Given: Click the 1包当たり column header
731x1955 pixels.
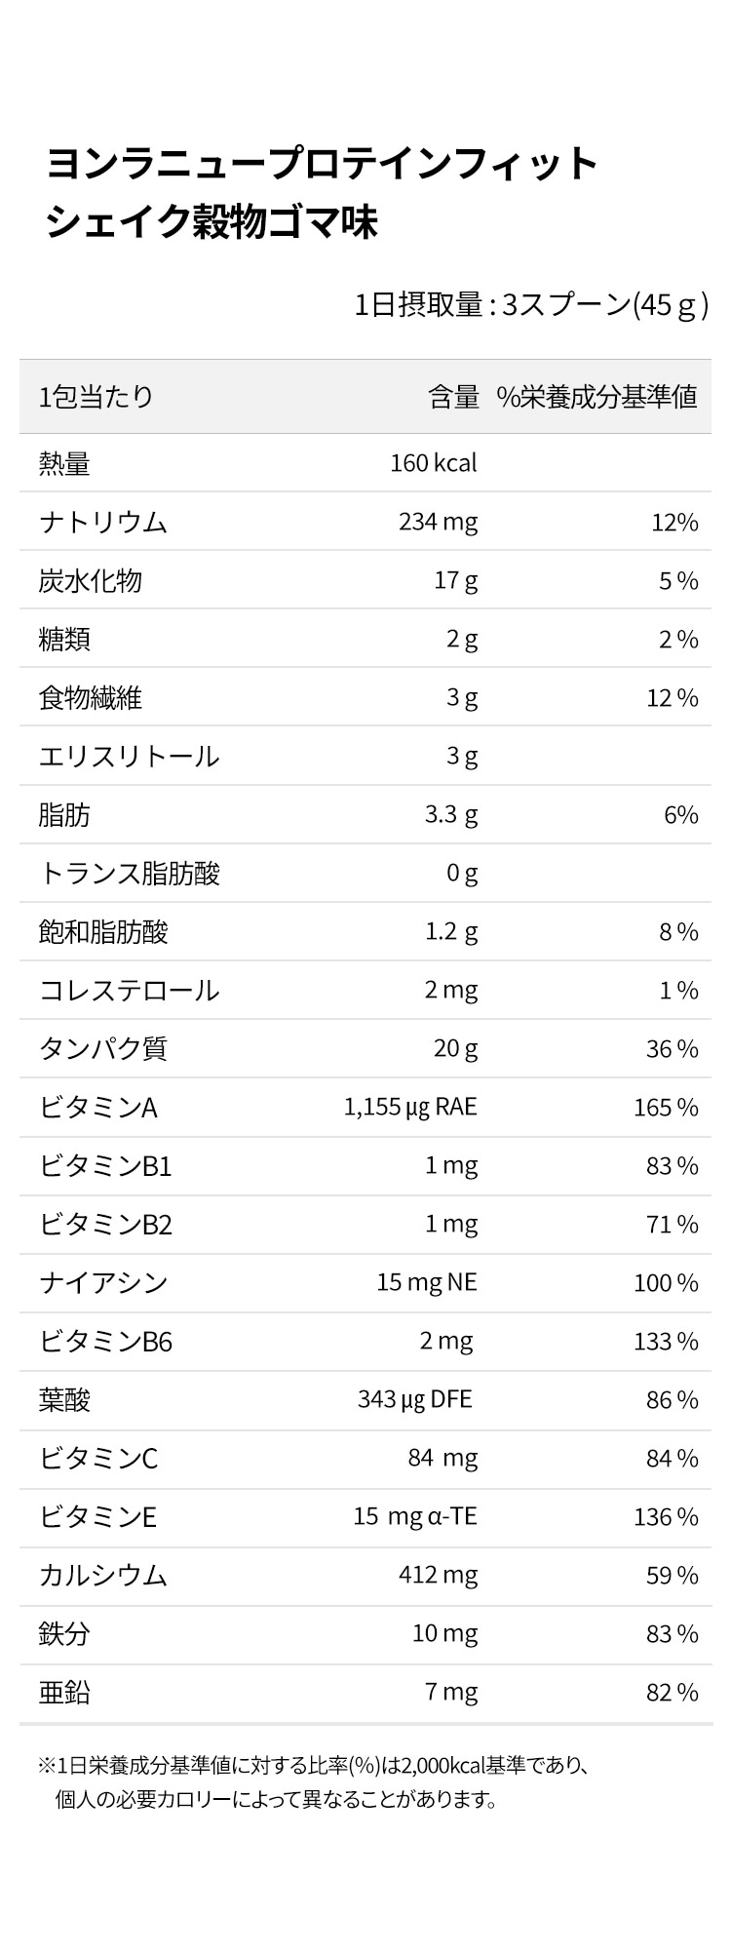Looking at the screenshot, I should [96, 397].
